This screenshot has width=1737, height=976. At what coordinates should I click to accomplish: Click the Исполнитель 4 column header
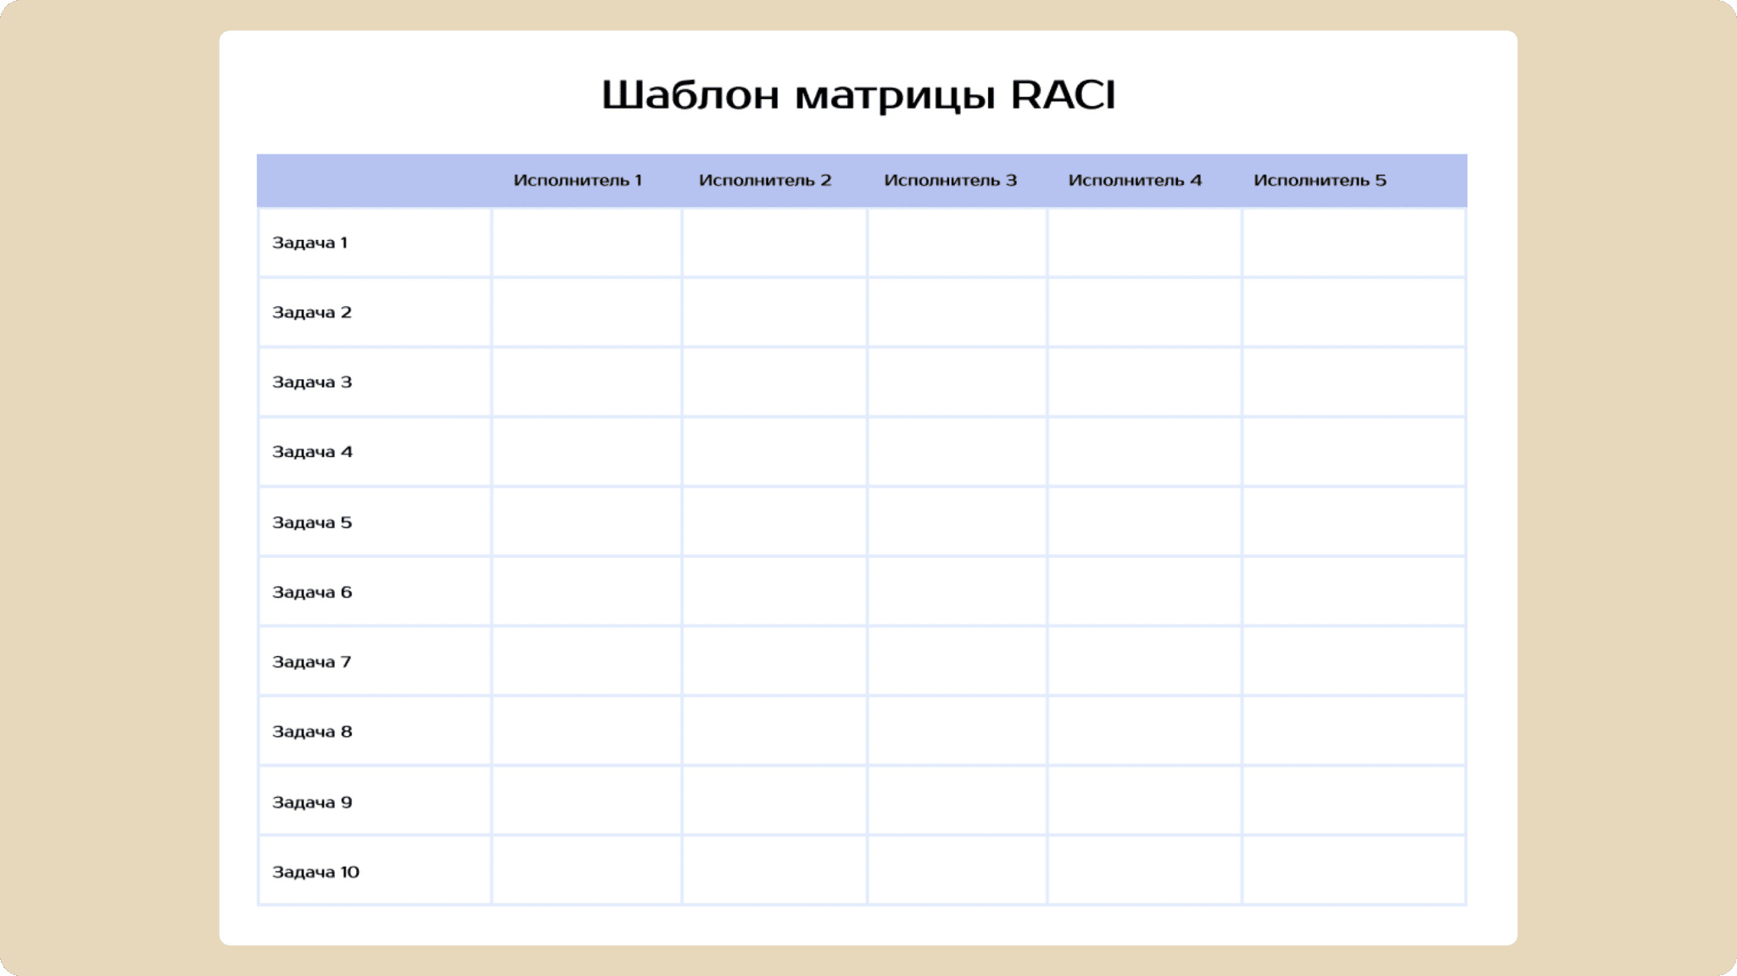[1135, 181]
